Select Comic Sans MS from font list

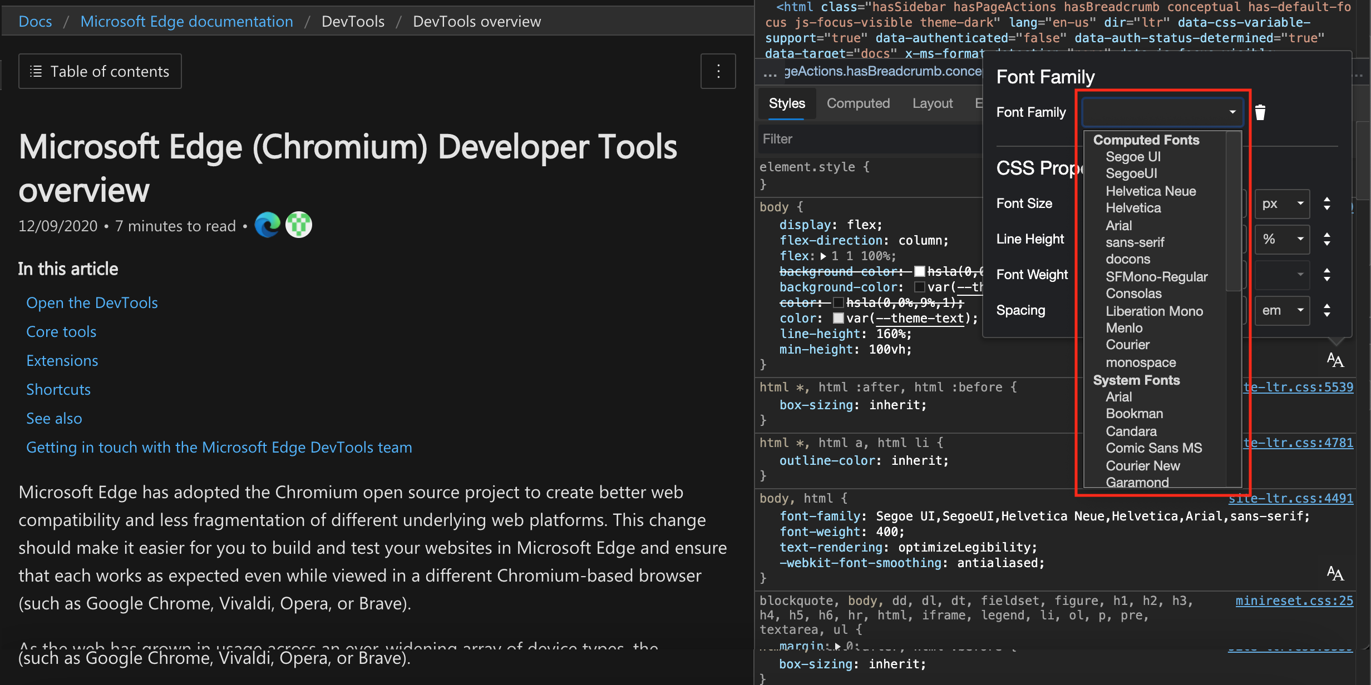1153,448
